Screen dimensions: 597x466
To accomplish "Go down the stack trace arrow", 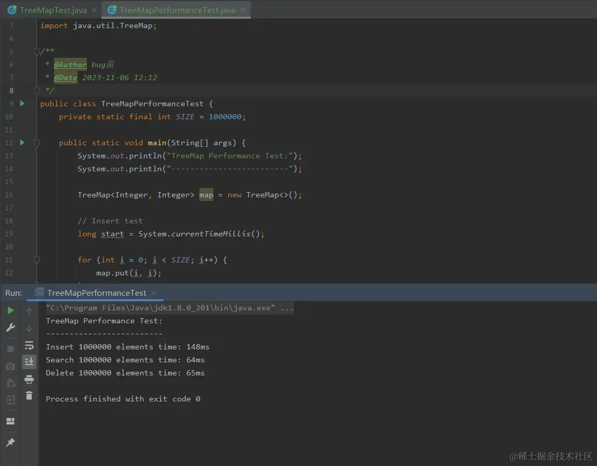I will [29, 328].
